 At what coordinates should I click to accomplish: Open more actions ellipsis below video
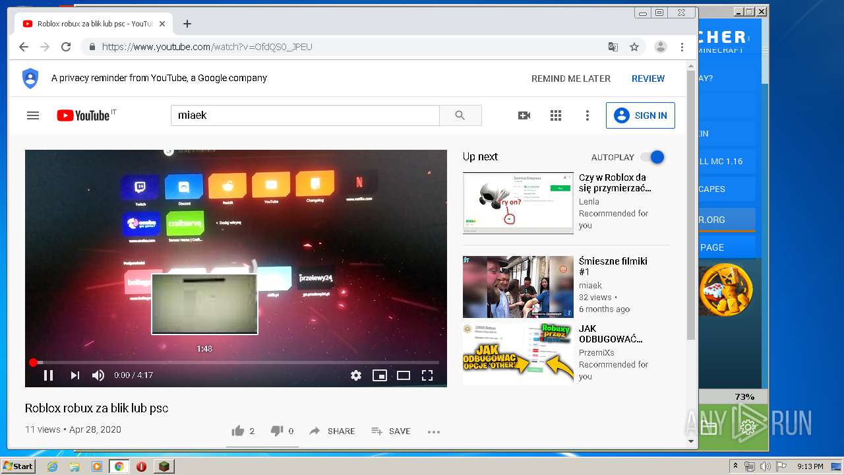click(x=433, y=431)
